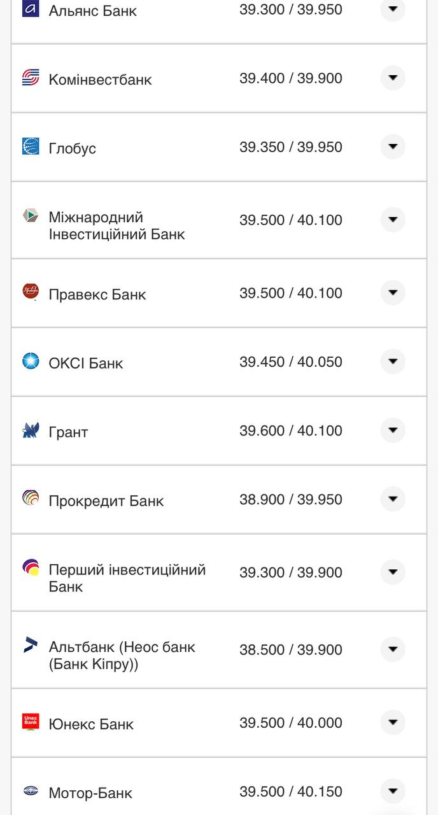The width and height of the screenshot is (438, 815).
Task: Select the Комінвестбанк logo icon
Action: (x=31, y=78)
